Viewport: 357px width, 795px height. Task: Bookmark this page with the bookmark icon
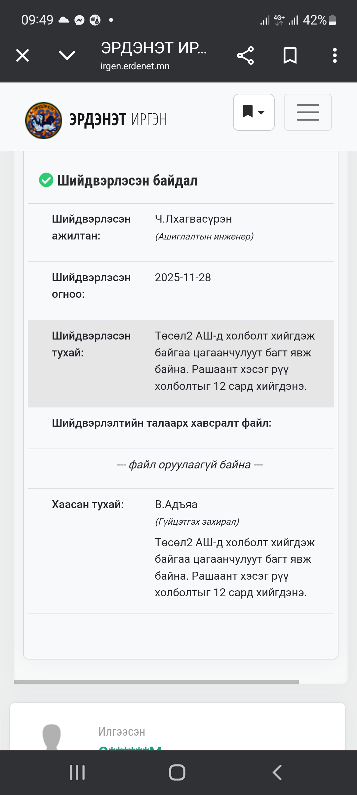pyautogui.click(x=290, y=55)
